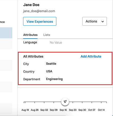The height and width of the screenshot is (116, 113).
Task: Click the USA country value
Action: click(x=49, y=71)
